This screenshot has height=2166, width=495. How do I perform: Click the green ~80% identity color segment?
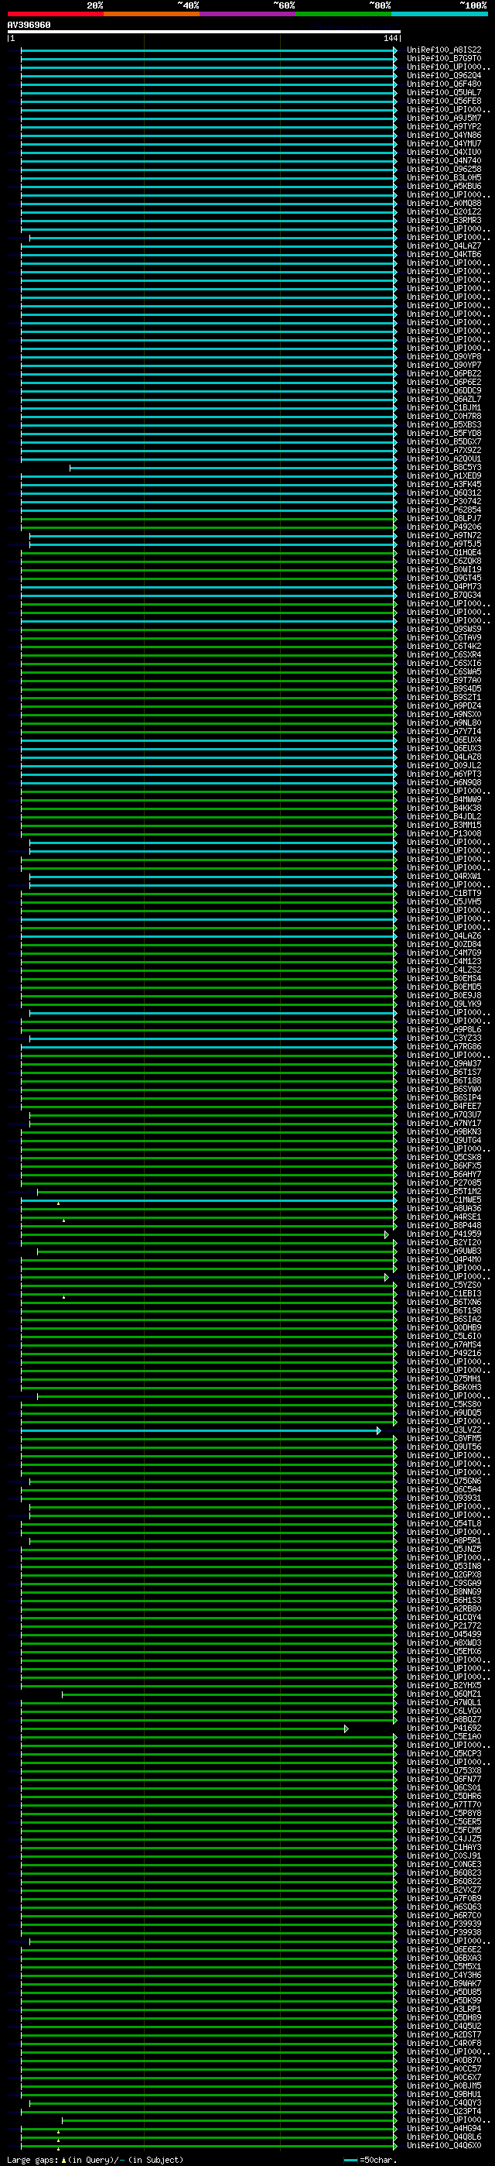pyautogui.click(x=343, y=13)
